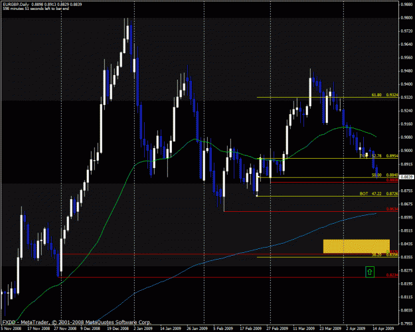Click the 50.00 Fibonacci level label
415x332 pixels.
click(376, 175)
